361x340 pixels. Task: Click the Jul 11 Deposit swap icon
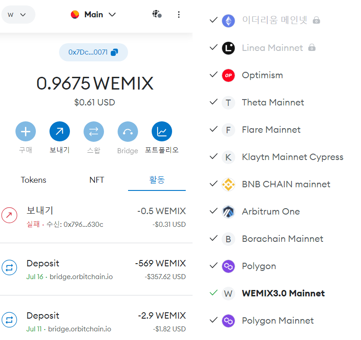tap(9, 320)
